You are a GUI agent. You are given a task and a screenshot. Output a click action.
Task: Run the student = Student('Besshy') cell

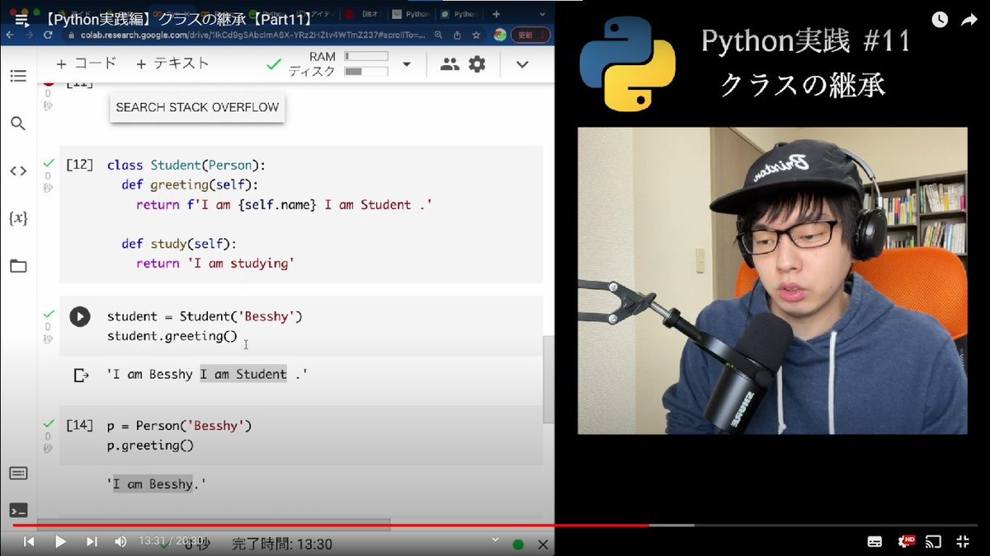click(x=80, y=316)
